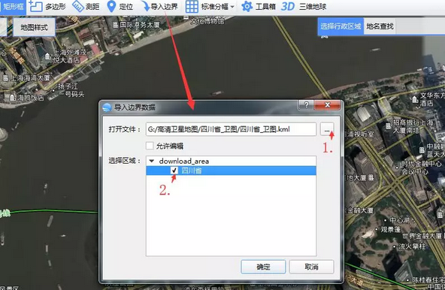
Task: Switch to 选择行政区域 tab
Action: pos(341,26)
